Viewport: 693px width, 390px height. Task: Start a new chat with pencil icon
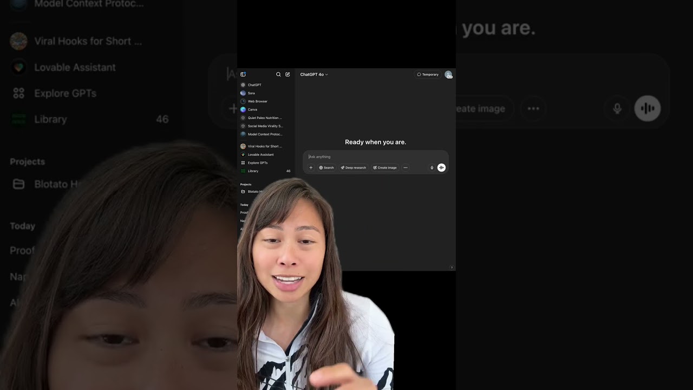pos(287,74)
